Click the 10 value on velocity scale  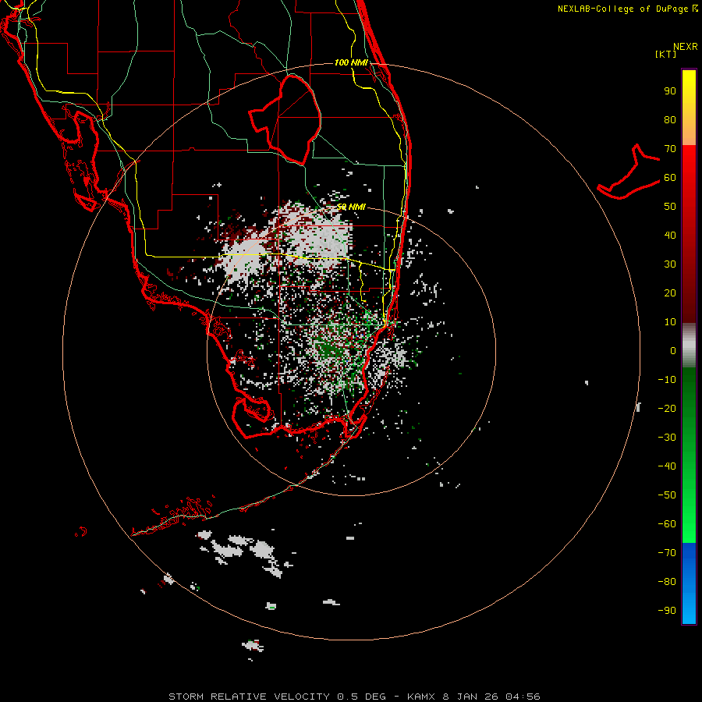pos(670,322)
